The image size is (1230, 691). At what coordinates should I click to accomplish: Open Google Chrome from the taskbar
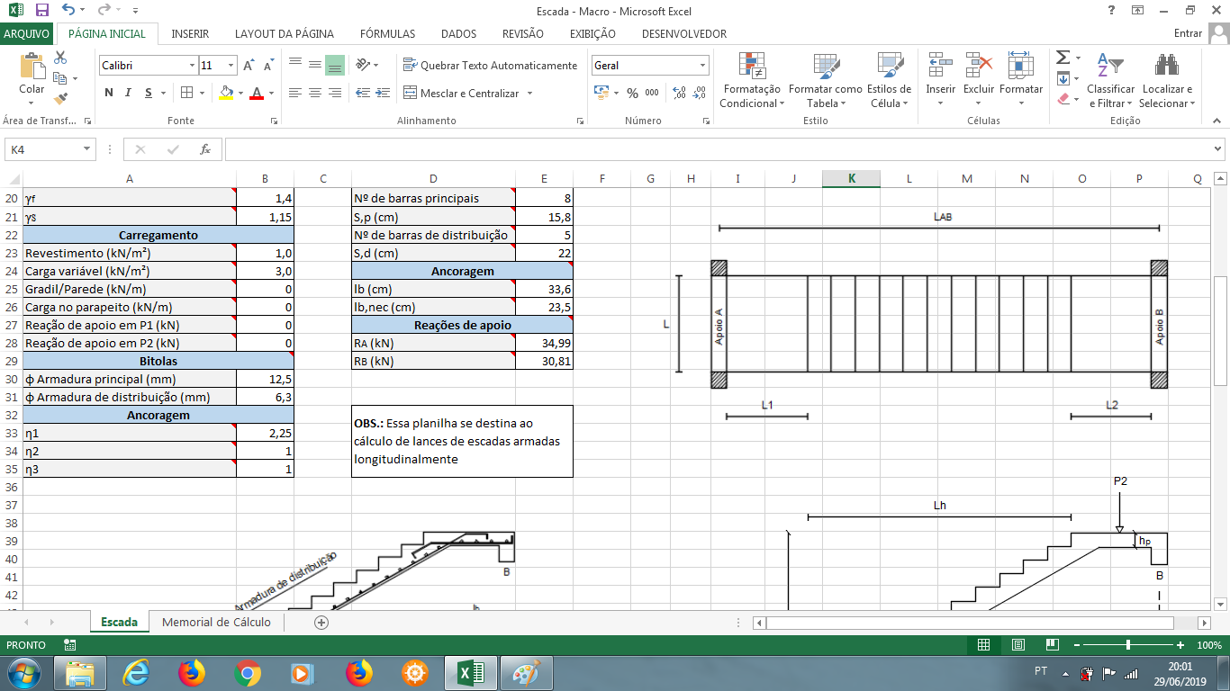coord(247,672)
